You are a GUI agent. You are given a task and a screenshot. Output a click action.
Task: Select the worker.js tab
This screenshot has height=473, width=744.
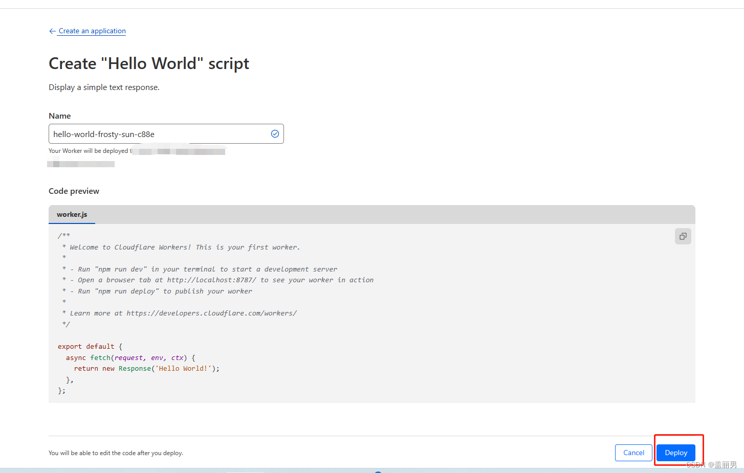(x=72, y=215)
